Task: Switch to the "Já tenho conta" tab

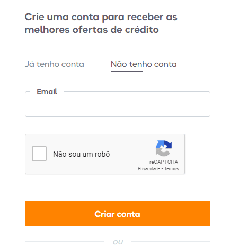Action: [55, 64]
